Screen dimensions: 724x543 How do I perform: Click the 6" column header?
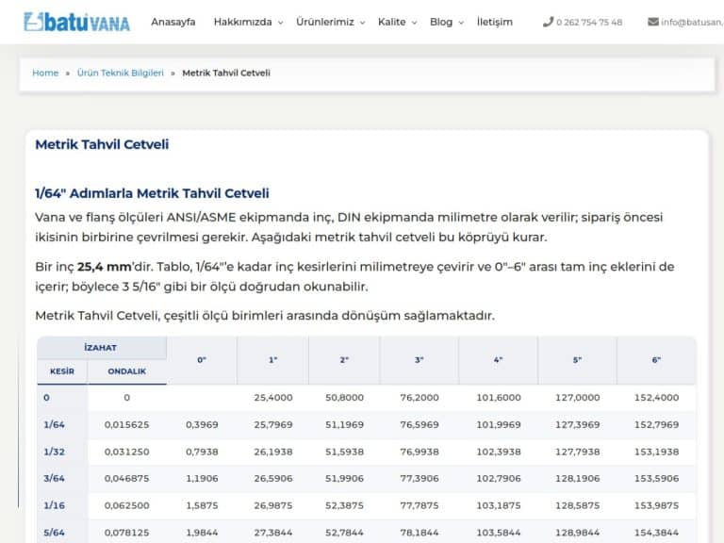click(656, 360)
